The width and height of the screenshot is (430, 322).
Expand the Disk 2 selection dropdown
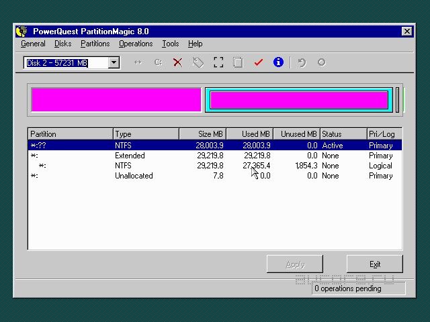click(114, 63)
